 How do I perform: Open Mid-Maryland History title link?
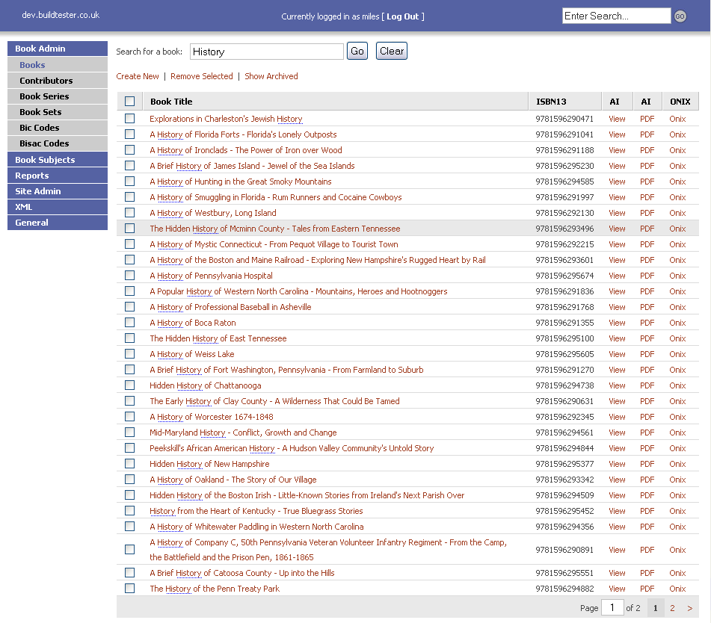pyautogui.click(x=243, y=433)
